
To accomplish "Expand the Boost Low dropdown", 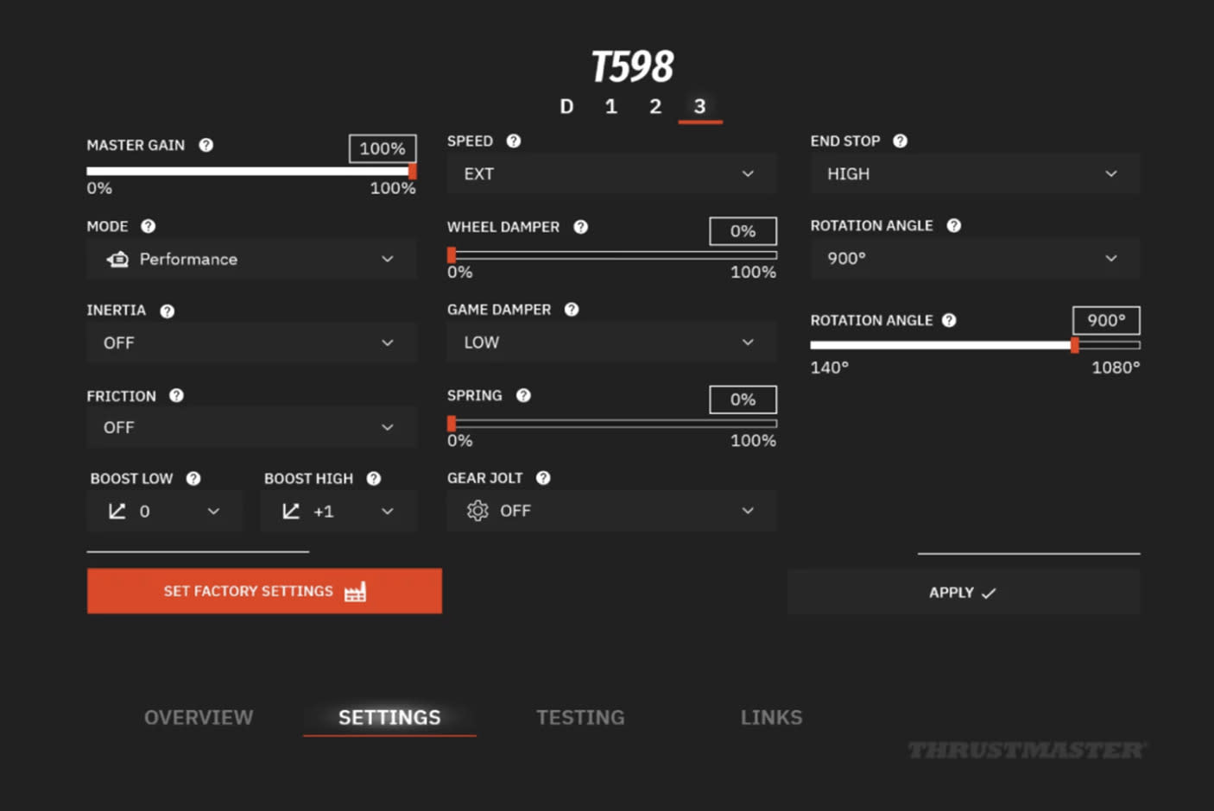I will 165,512.
